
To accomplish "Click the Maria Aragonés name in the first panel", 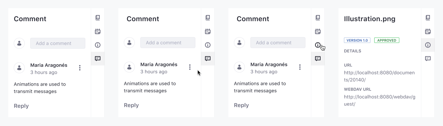I will pos(49,65).
